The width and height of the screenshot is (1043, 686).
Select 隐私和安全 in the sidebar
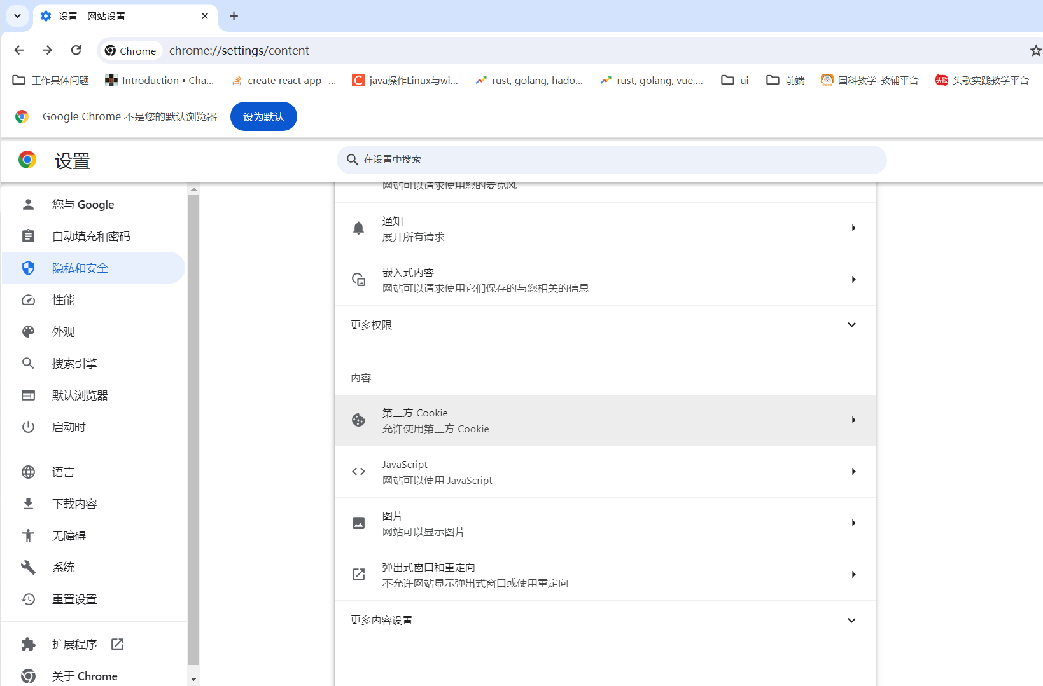tap(80, 268)
